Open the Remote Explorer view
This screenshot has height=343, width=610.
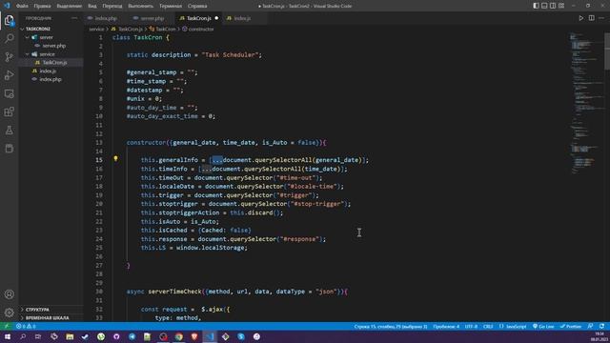coord(9,93)
